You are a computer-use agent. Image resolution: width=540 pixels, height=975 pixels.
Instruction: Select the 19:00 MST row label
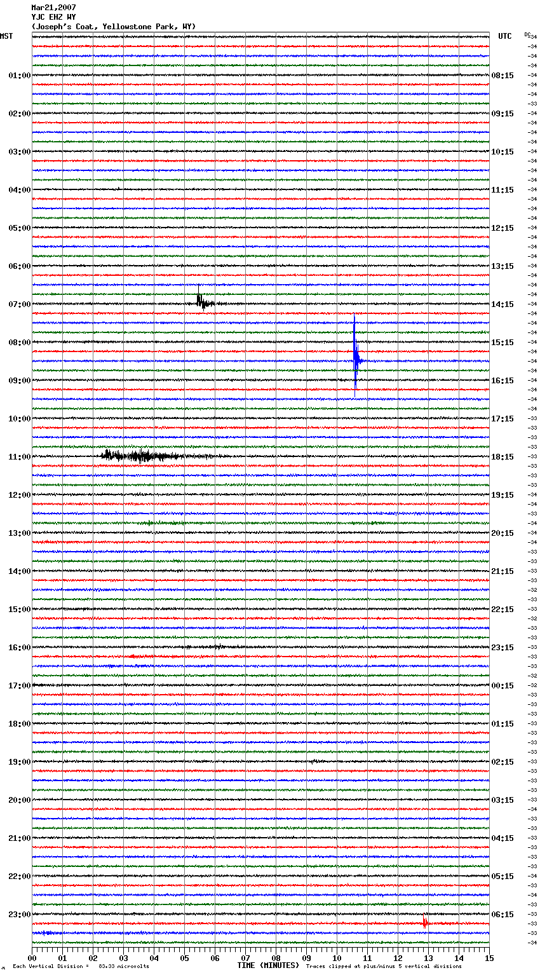pos(19,762)
